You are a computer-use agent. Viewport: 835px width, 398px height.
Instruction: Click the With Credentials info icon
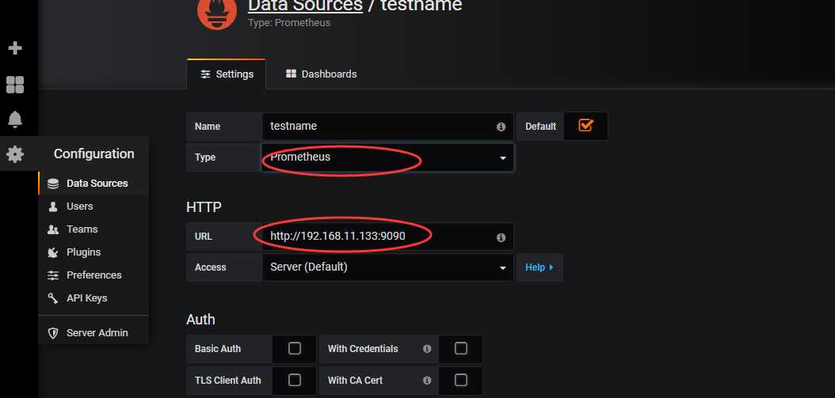pyautogui.click(x=426, y=349)
